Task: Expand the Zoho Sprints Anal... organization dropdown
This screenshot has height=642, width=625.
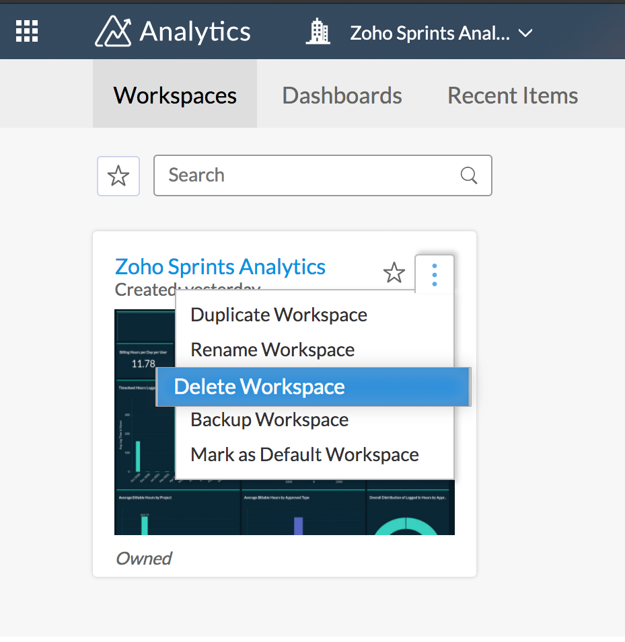Action: (441, 33)
